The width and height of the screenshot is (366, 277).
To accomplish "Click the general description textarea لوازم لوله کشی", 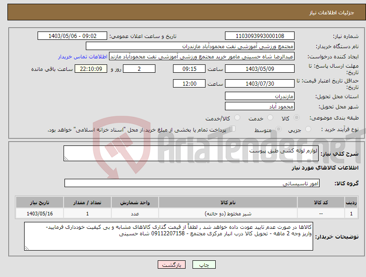I will pos(191,153).
